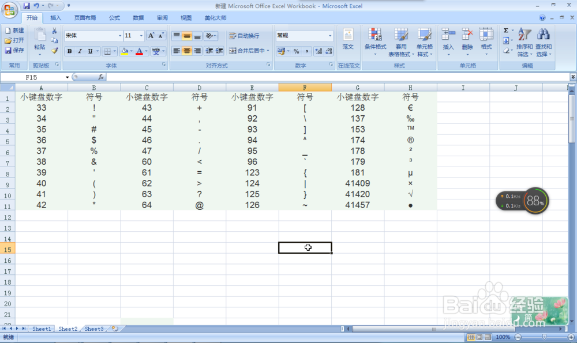The image size is (577, 343).
Task: Open 排序和筛选 sort and filter
Action: [x=524, y=42]
